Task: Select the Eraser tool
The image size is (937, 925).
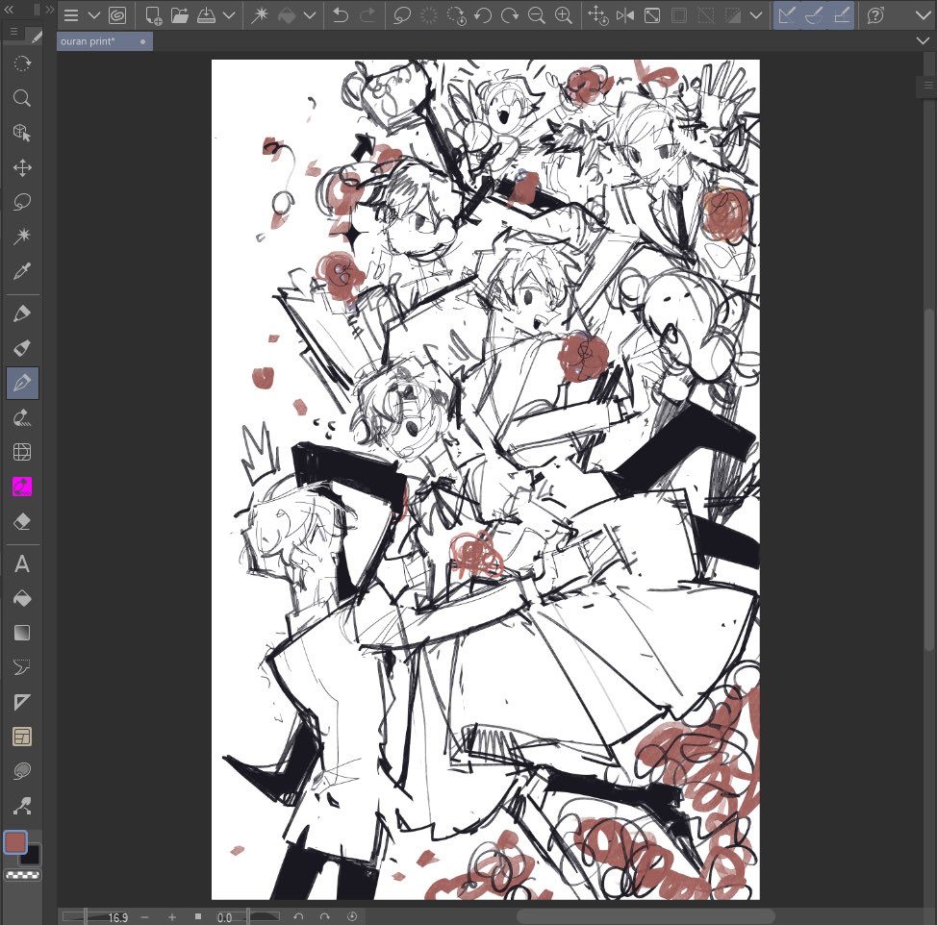Action: click(22, 521)
